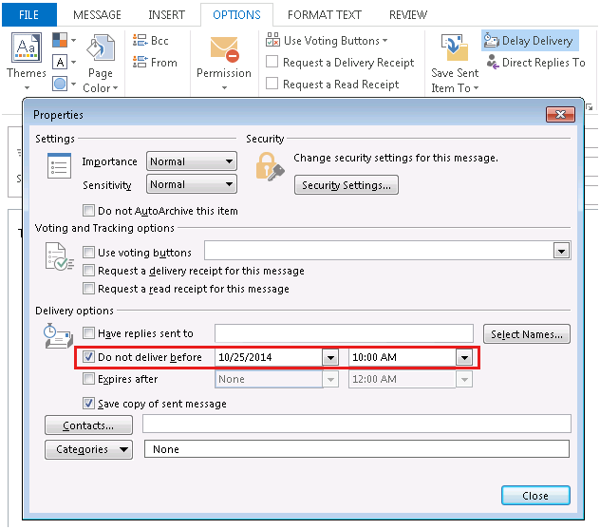Screen dimensions: 600x529
Task: Click the 10/25/2014 date field
Action: coord(269,357)
